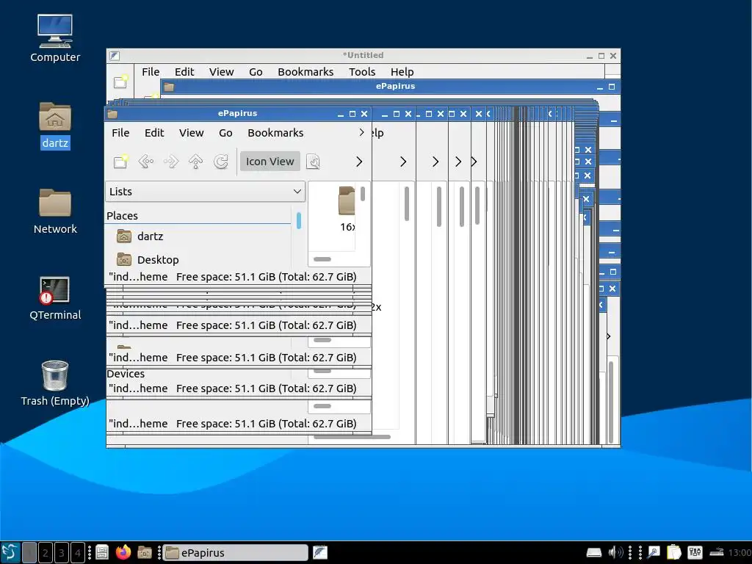
Task: Open Bookmarks menu in front ePapirus window
Action: [x=275, y=133]
